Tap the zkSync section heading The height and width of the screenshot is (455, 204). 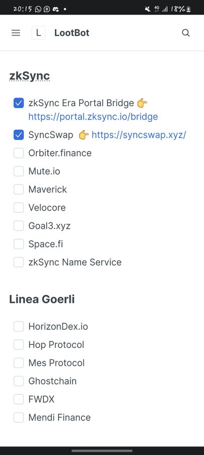[x=30, y=76]
